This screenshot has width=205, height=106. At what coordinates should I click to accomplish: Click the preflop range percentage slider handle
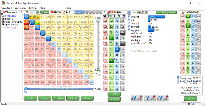pos(26,89)
